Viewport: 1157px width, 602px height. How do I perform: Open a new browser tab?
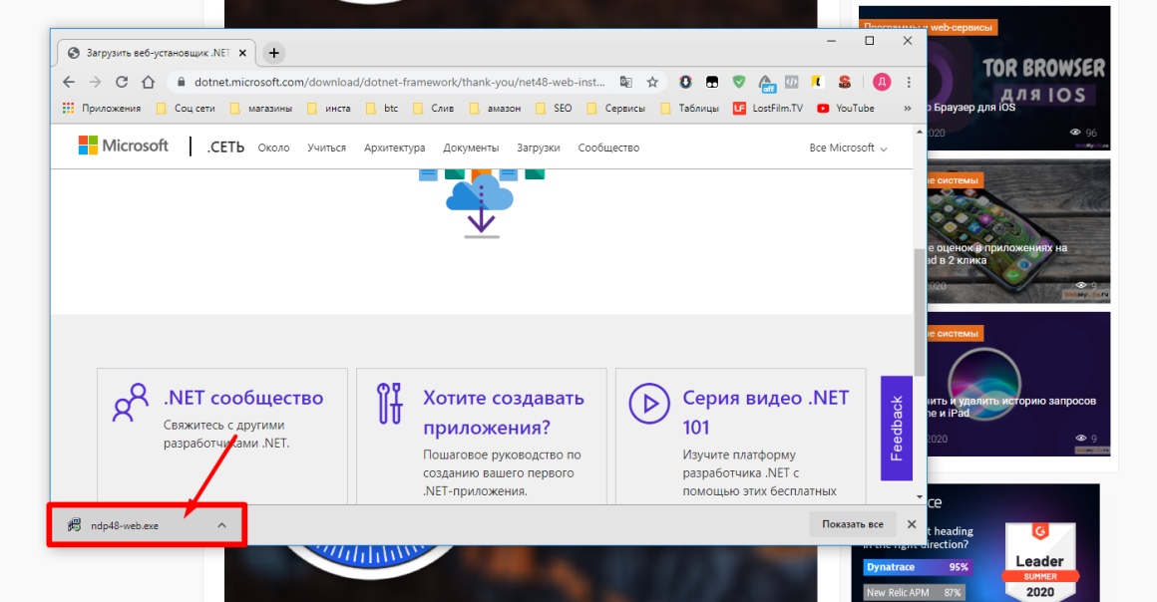coord(273,53)
